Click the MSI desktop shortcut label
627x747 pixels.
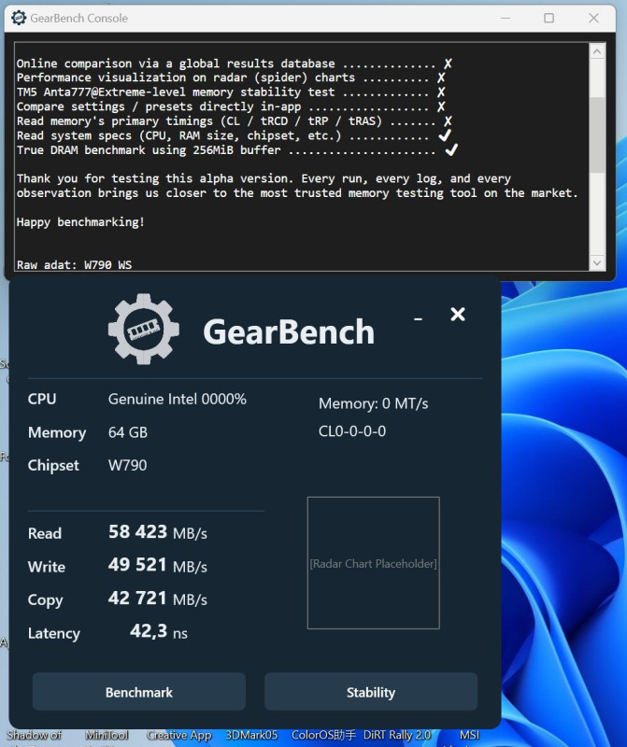[x=470, y=735]
